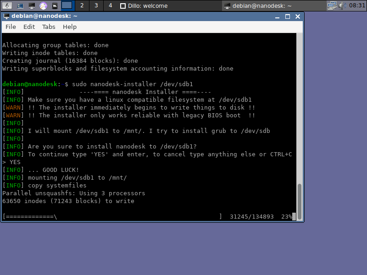Image resolution: width=367 pixels, height=275 pixels.
Task: Activate the debian@nanodesk taskbar entry
Action: [x=273, y=5]
